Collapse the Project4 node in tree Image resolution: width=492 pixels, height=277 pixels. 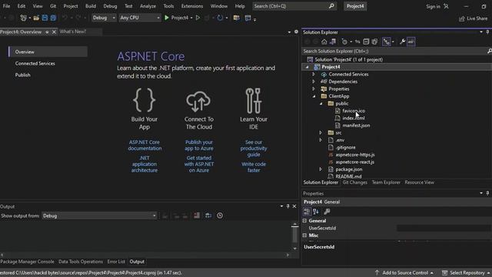(x=307, y=67)
